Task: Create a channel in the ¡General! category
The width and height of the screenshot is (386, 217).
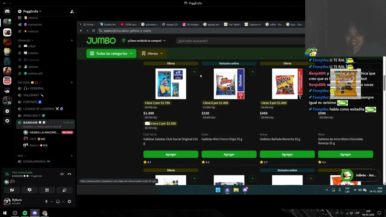Action: [72, 40]
